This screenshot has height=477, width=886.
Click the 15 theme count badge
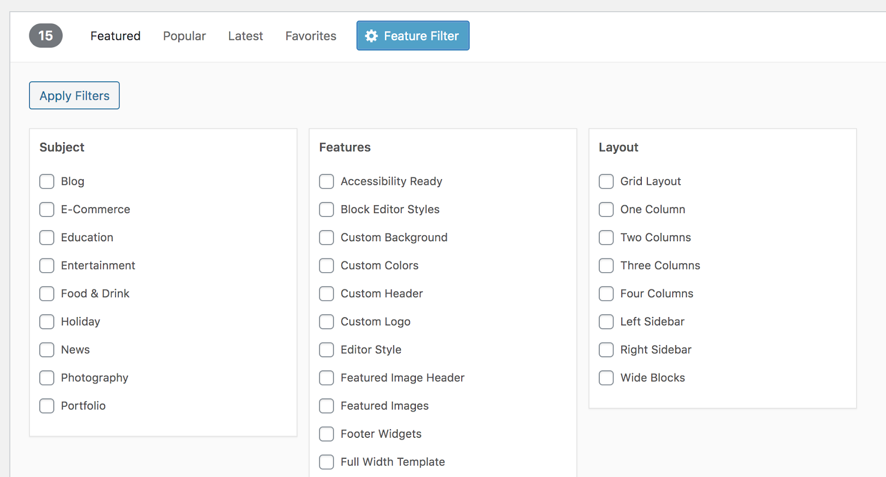[x=45, y=36]
